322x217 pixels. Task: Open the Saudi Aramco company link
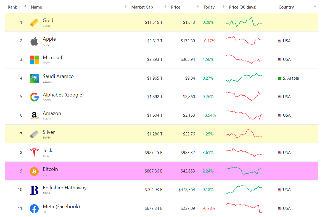[x=58, y=76]
